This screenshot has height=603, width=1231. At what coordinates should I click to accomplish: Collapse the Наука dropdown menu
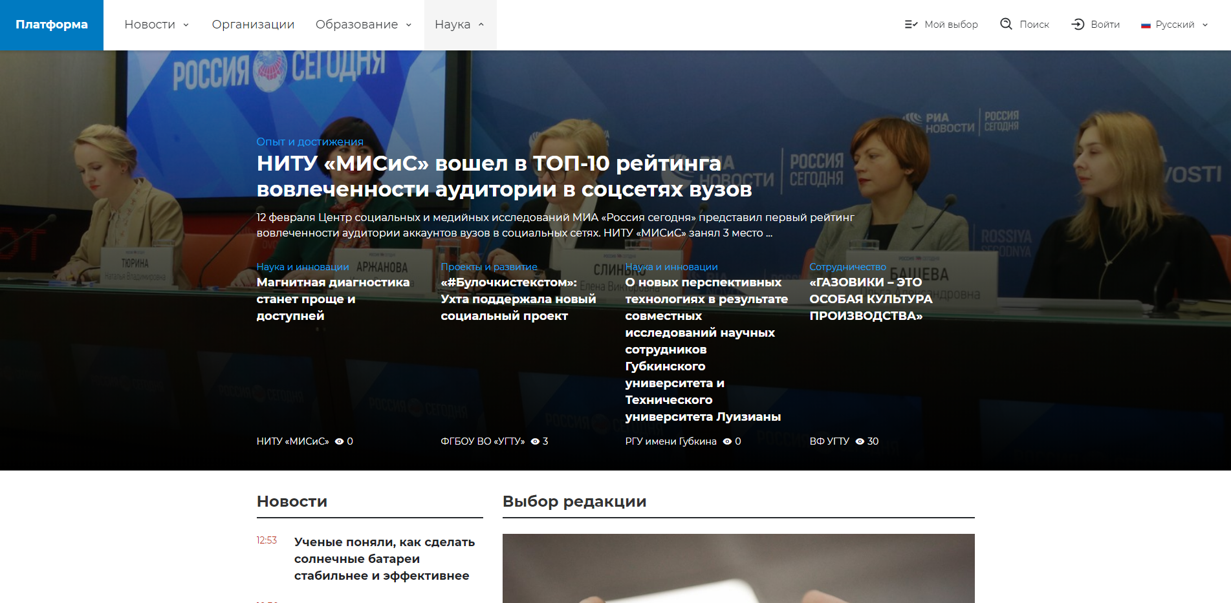[x=460, y=25]
